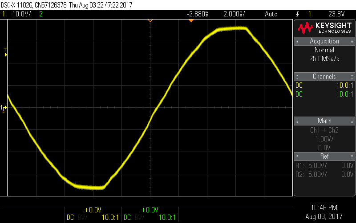Viewport: 356px width, 223px height.
Task: Open the Ref panel header
Action: (x=324, y=156)
